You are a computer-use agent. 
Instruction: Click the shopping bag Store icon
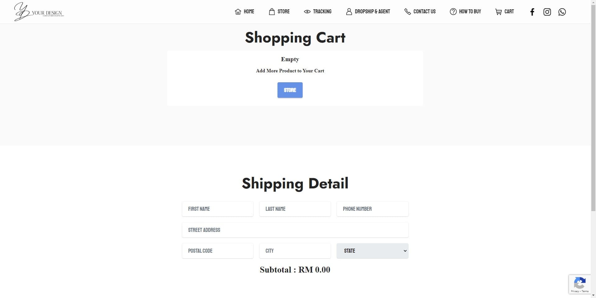[272, 12]
